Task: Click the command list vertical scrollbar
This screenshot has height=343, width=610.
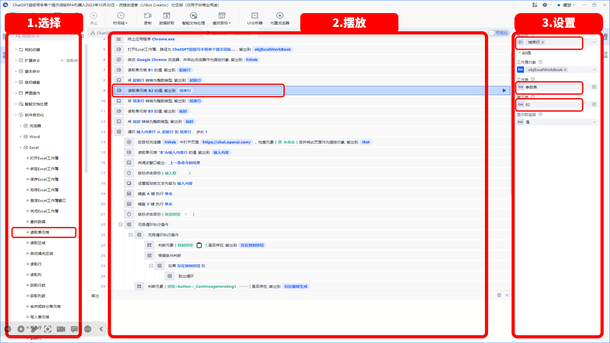Action: click(86, 108)
